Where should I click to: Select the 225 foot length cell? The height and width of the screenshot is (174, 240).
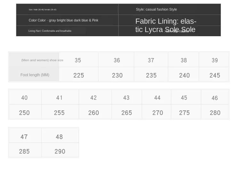[x=78, y=75]
